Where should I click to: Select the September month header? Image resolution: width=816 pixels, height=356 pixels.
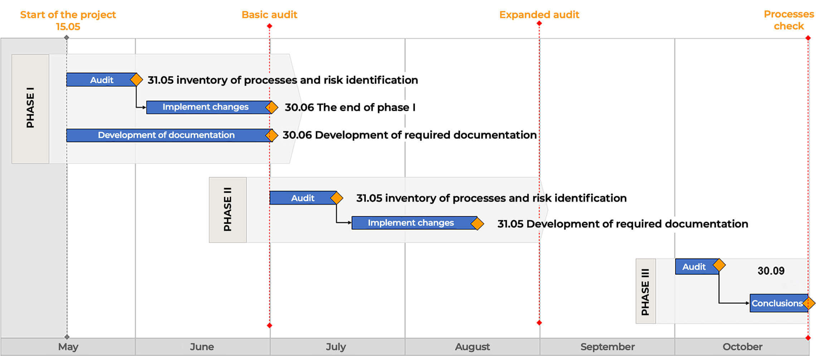[607, 347]
